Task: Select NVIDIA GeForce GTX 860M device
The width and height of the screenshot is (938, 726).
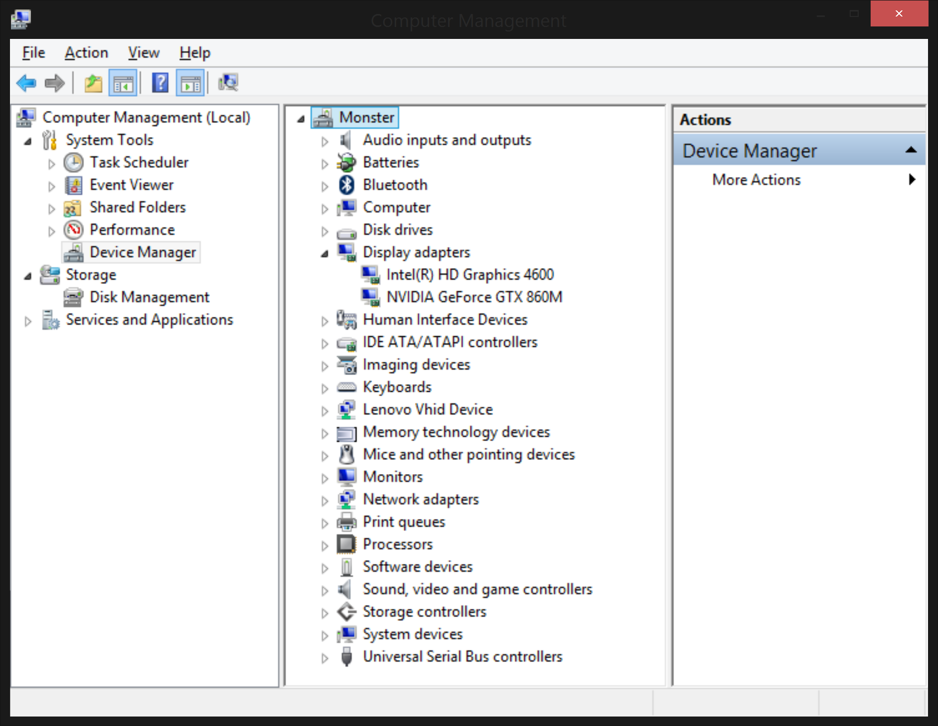Action: (474, 297)
